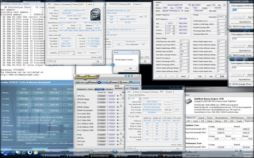Adjust the DRAM Voltage slider knob
This screenshot has width=254, height=158.
121,106
